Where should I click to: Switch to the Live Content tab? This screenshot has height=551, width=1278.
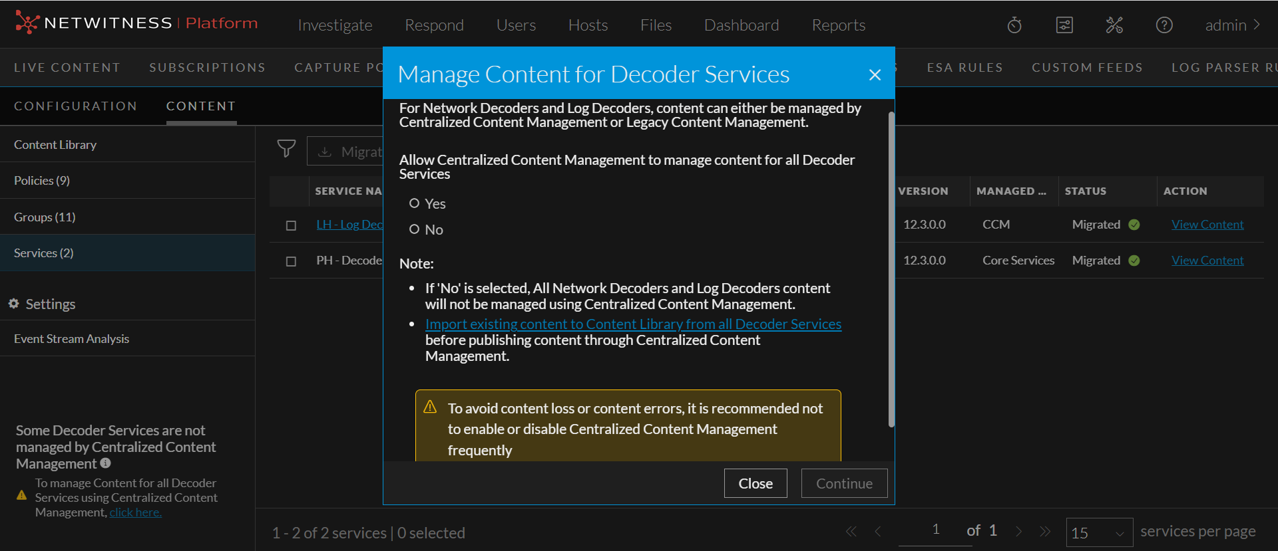(67, 68)
